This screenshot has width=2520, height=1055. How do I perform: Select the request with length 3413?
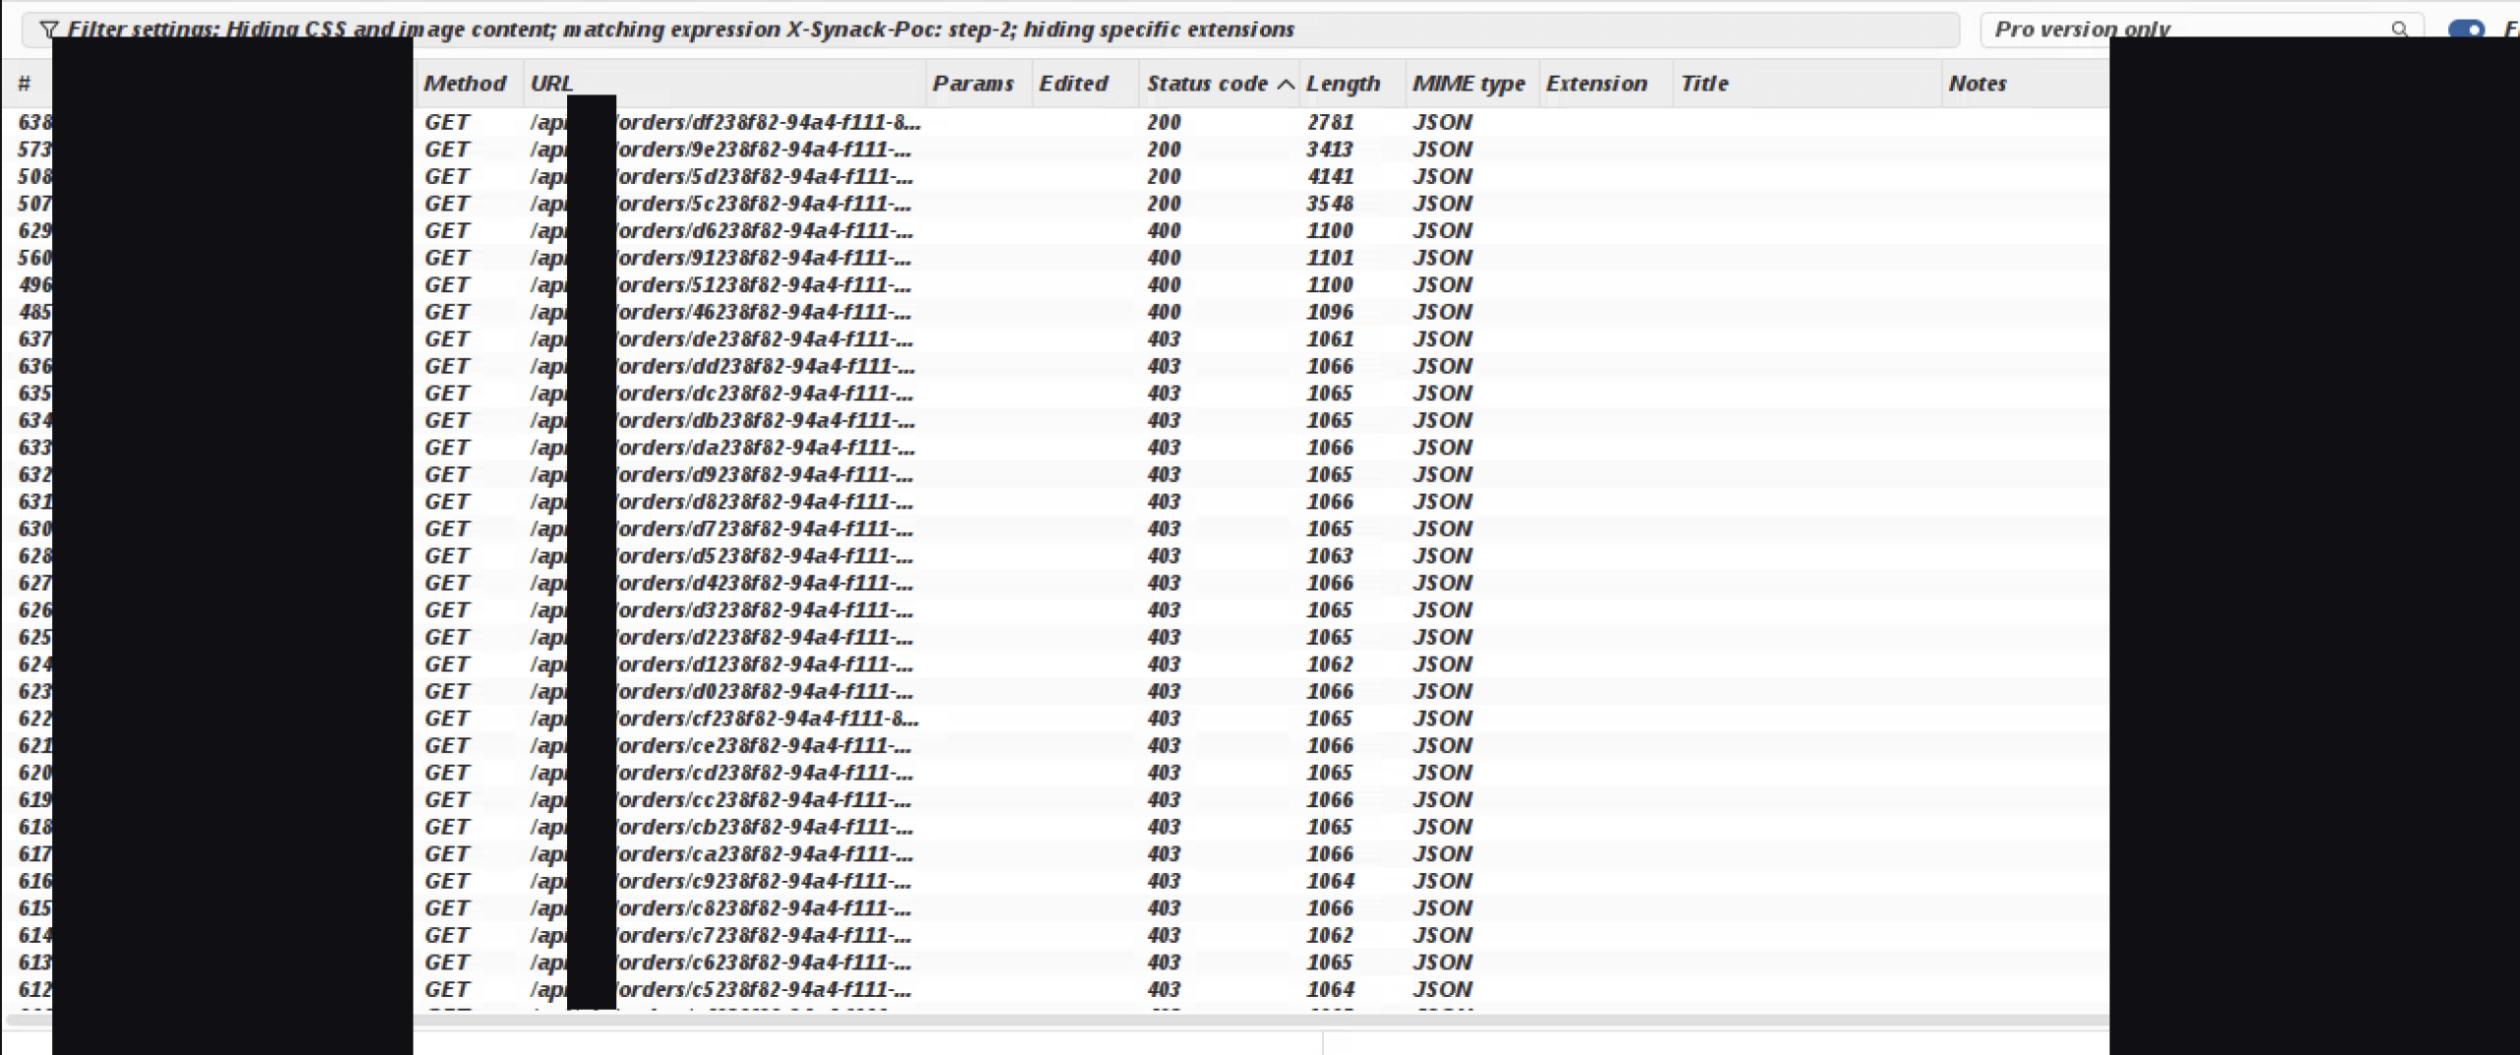pyautogui.click(x=1055, y=150)
